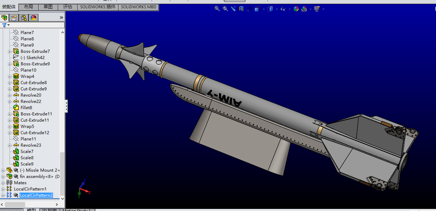Screen dimensions: 436x211
Task: Expand the Revolve23 tree node
Action: [10, 145]
